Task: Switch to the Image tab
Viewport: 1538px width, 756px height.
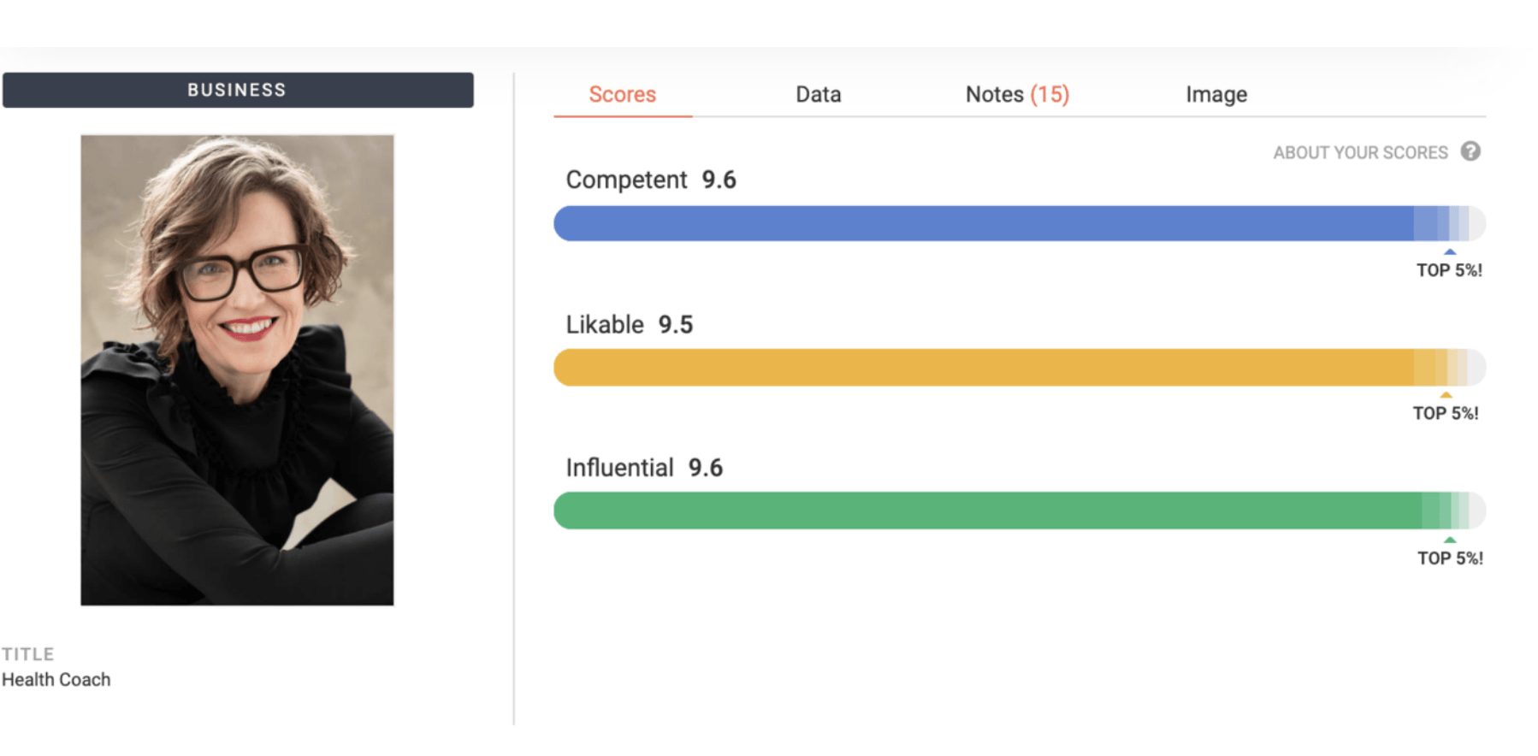Action: pos(1216,95)
